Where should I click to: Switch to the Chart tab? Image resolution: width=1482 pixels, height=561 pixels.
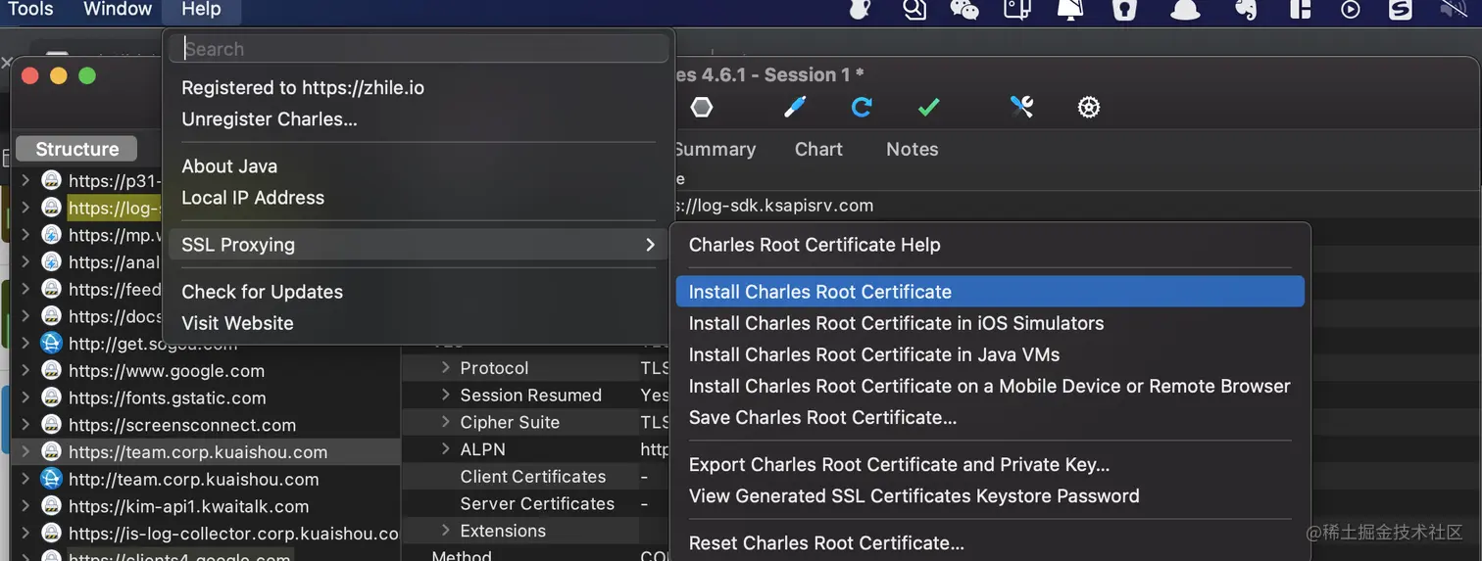coord(818,149)
